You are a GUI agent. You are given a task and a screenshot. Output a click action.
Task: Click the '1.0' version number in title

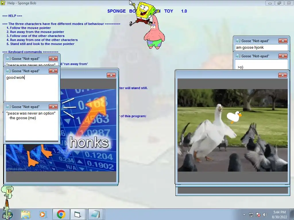(184, 11)
